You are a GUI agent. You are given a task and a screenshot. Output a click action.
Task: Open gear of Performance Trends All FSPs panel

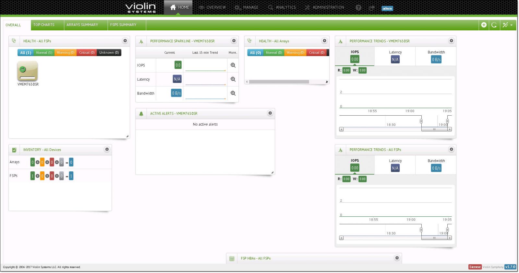click(x=451, y=149)
